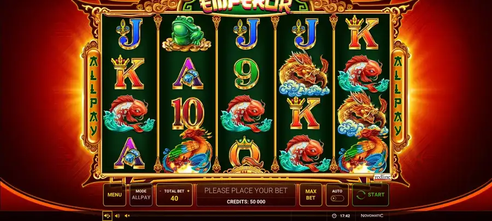
Task: Start a spin with START button
Action: [x=370, y=195]
